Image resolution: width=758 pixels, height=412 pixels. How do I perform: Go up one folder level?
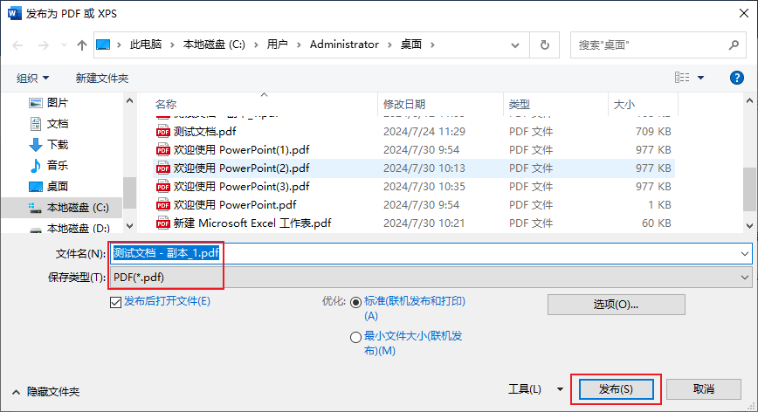(x=82, y=45)
